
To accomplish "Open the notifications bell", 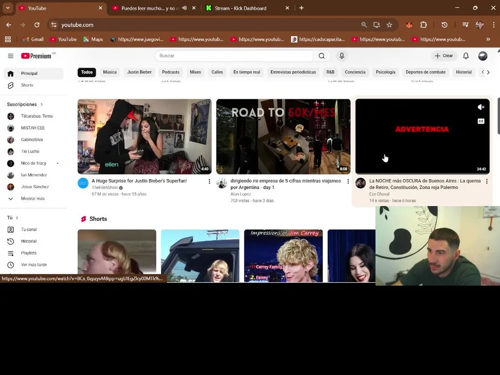I will (466, 56).
